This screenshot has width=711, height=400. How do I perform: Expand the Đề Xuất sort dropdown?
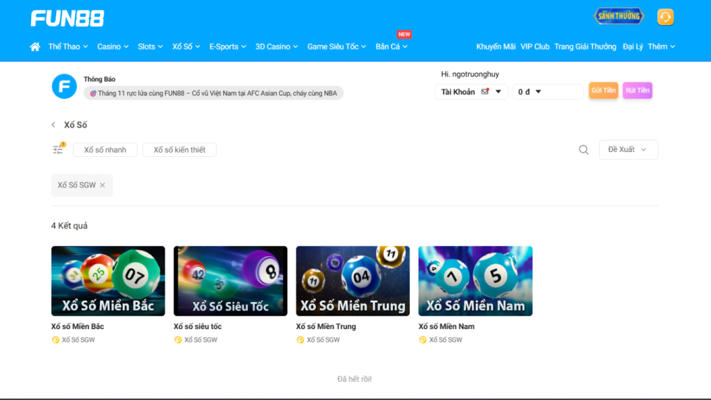tap(628, 150)
